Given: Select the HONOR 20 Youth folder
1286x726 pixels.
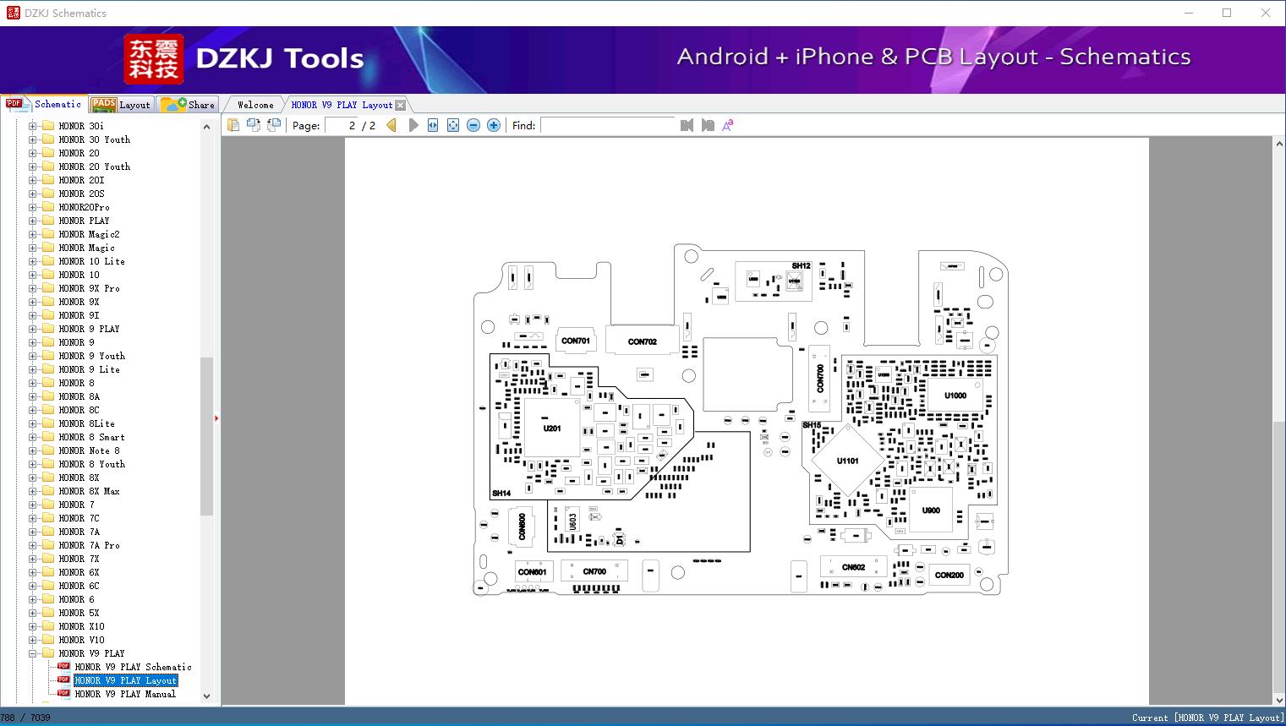Looking at the screenshot, I should [x=94, y=166].
